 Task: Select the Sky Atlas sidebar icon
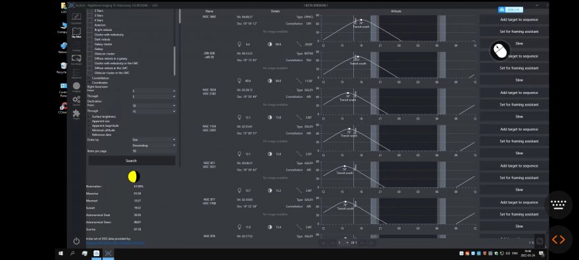coord(76,32)
